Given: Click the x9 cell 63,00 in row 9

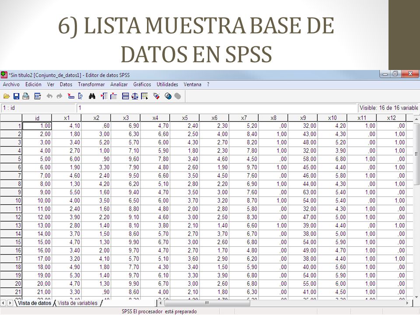Looking at the screenshot, I should click(303, 192).
